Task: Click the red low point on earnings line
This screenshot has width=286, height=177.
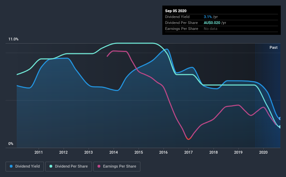Action: (188, 139)
